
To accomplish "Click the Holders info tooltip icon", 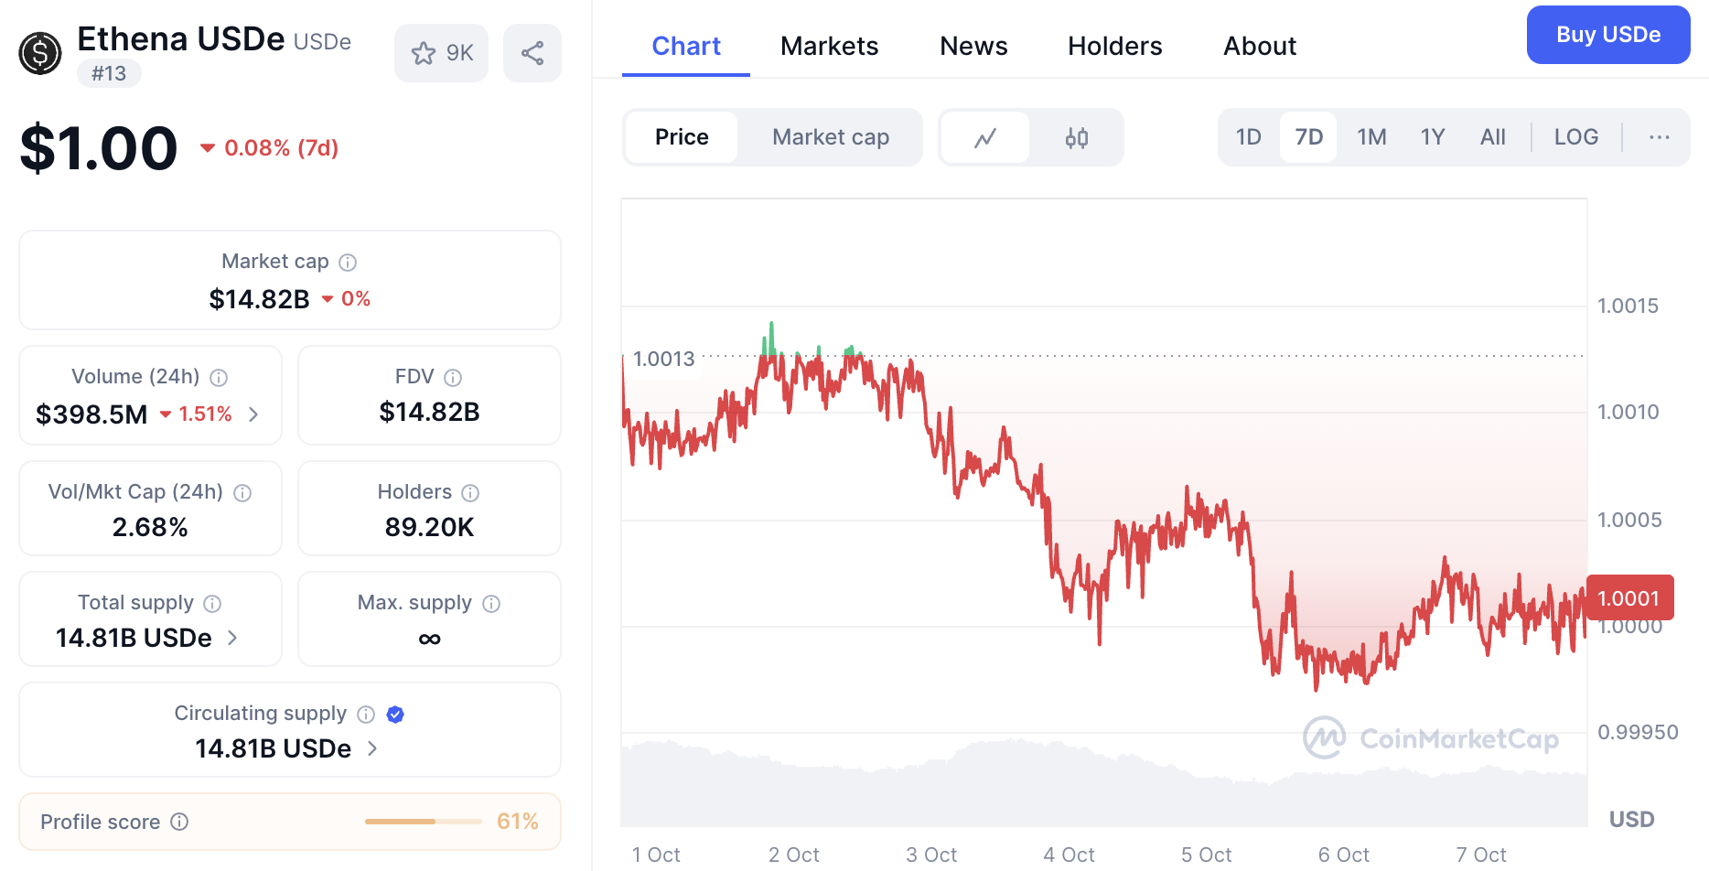I will coord(469,492).
